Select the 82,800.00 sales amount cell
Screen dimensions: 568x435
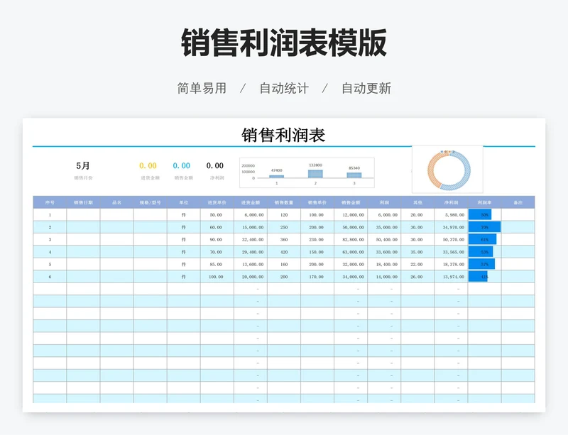coord(351,239)
